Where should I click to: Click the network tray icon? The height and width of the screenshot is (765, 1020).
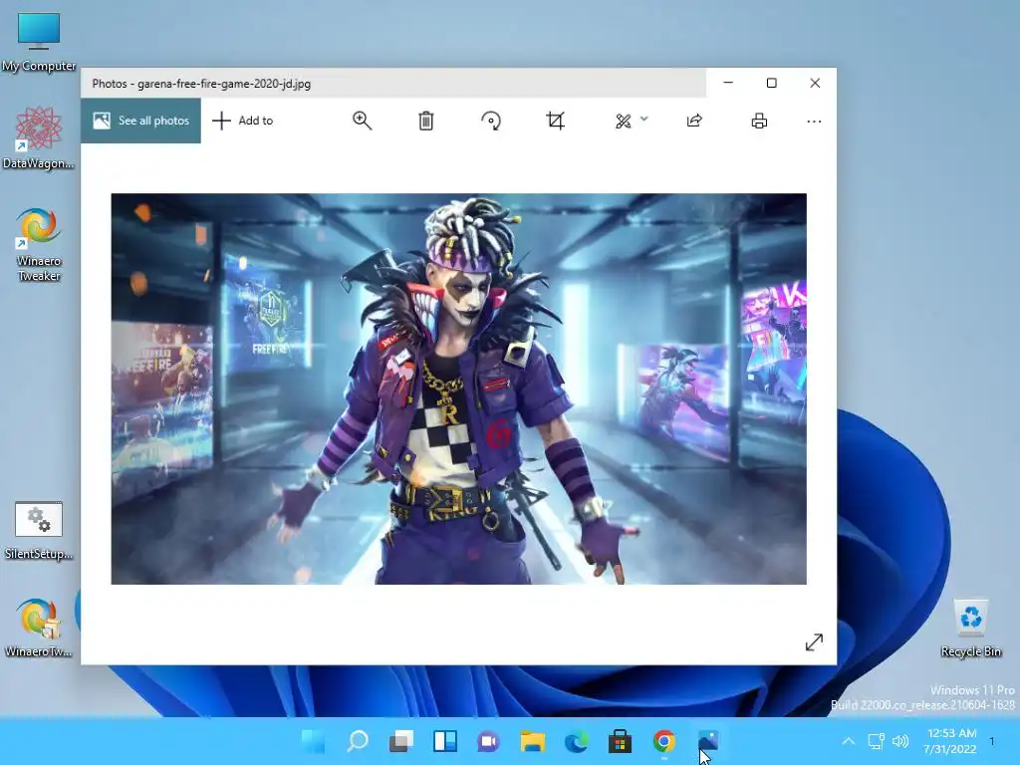(x=876, y=741)
